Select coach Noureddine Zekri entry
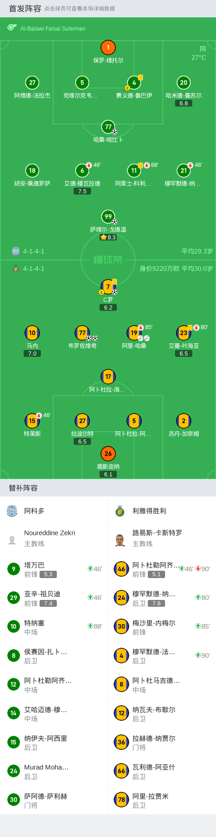The height and width of the screenshot is (837, 216). 54,538
